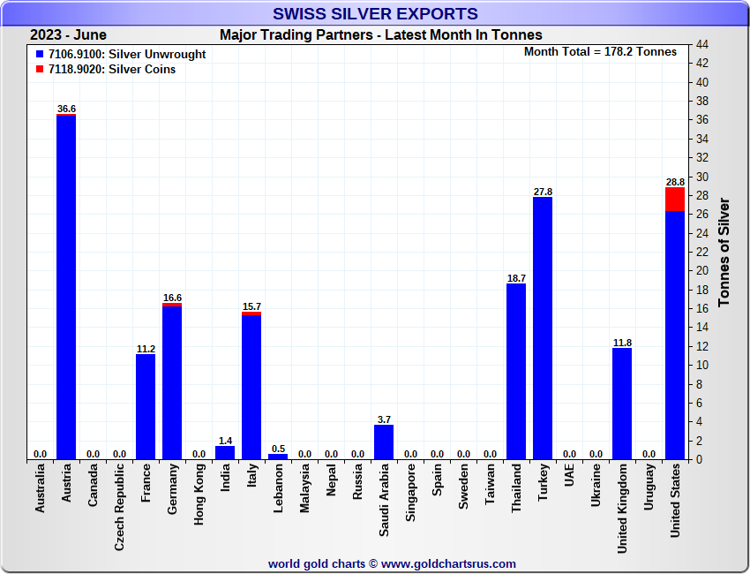Click the Turkey bar labeled 27.8

(x=543, y=329)
